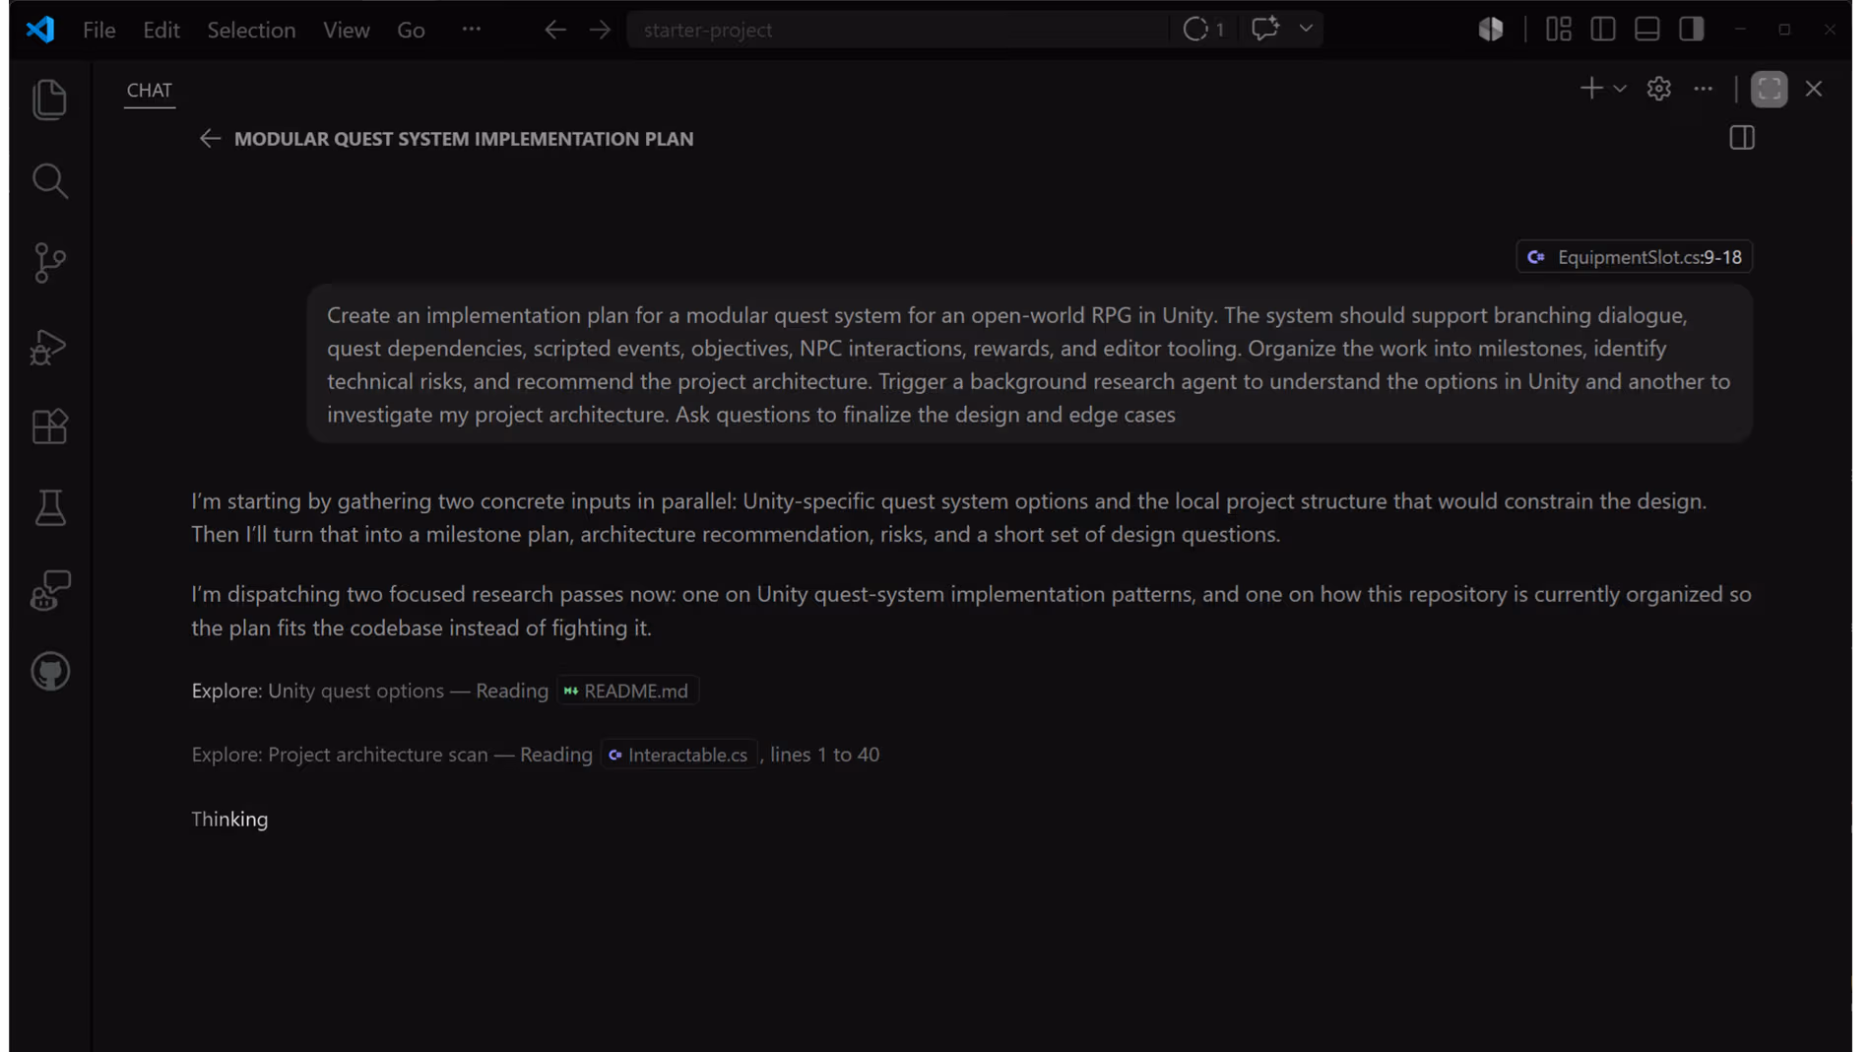Open the Explorer view in activity bar
Image resolution: width=1870 pixels, height=1052 pixels.
49,99
